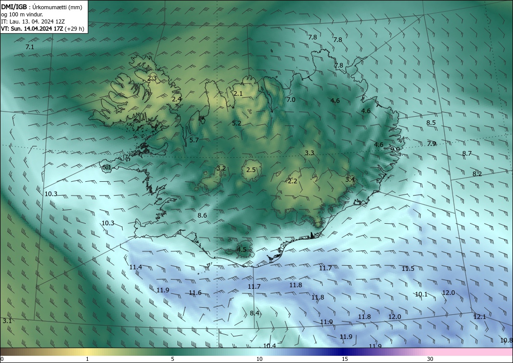Click the '1' tick label on the color scale
Screen dimensions: 513x363
(87, 359)
